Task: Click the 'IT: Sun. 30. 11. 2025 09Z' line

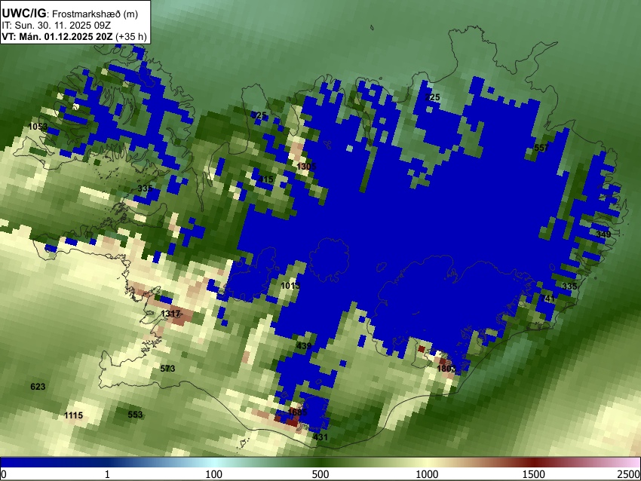Action: [57, 26]
